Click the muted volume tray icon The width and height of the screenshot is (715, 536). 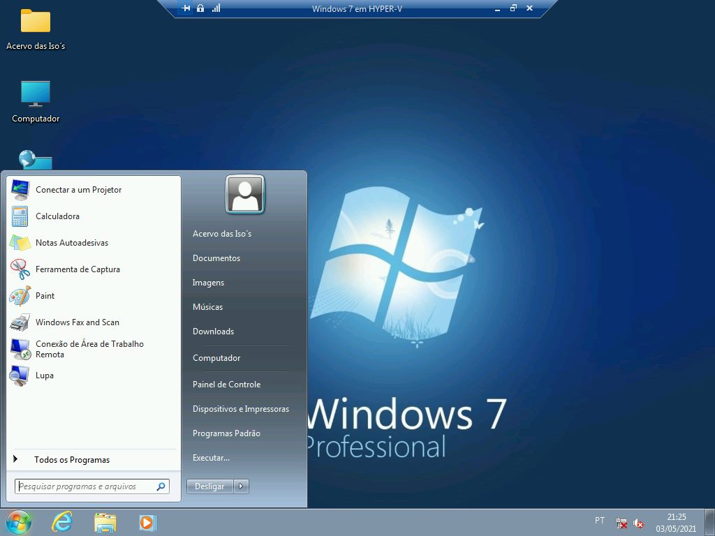pyautogui.click(x=638, y=523)
